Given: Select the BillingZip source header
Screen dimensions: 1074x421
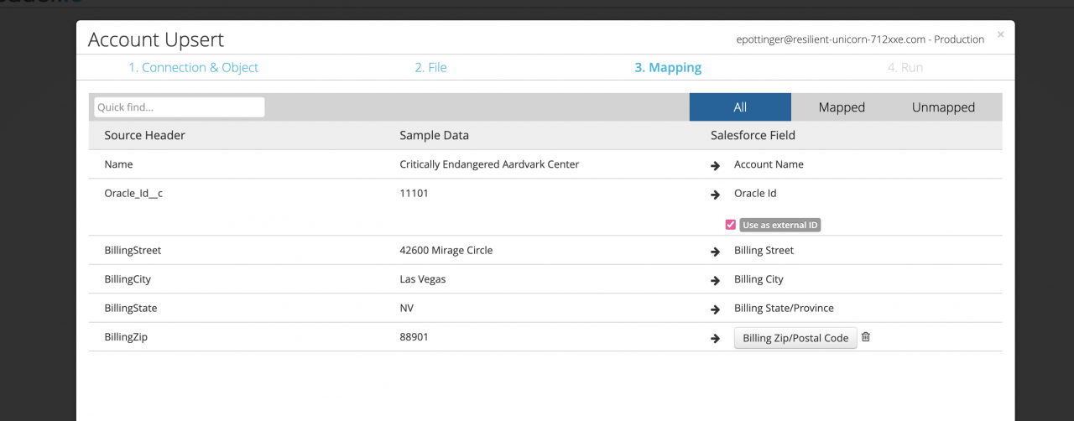Looking at the screenshot, I should pyautogui.click(x=126, y=337).
